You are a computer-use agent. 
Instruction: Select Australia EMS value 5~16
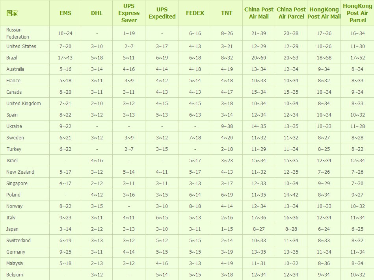tap(65, 69)
